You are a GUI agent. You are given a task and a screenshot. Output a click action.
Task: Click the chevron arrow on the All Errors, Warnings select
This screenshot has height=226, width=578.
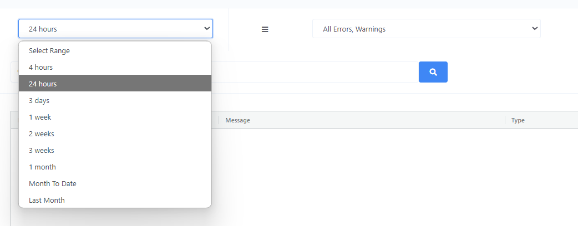click(x=535, y=28)
